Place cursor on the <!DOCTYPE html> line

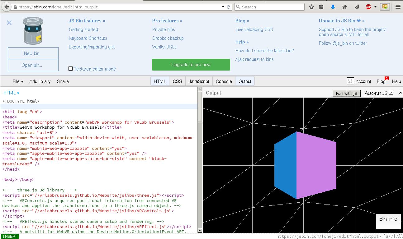click(21, 101)
